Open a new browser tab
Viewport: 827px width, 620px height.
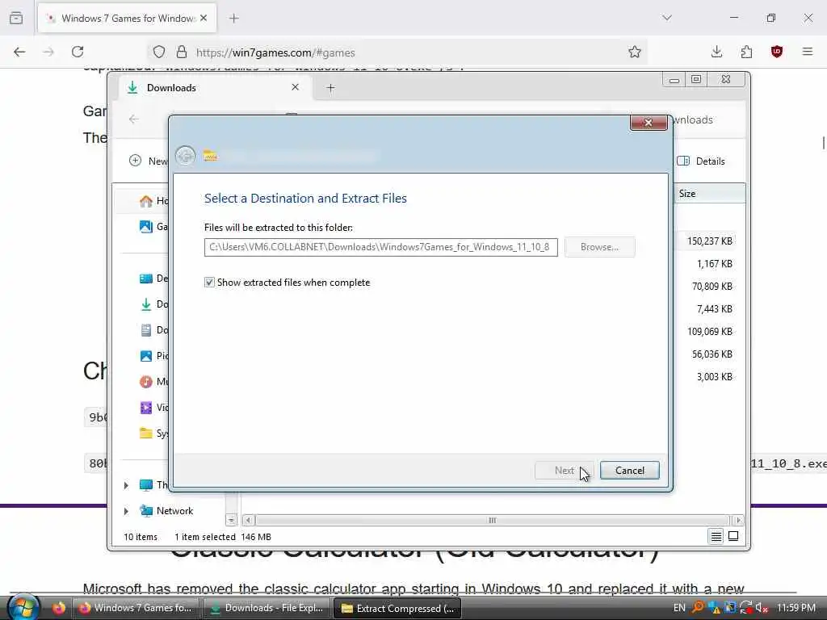pos(234,19)
